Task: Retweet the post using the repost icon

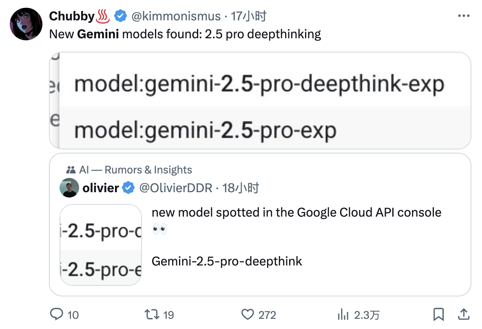Action: (x=152, y=315)
